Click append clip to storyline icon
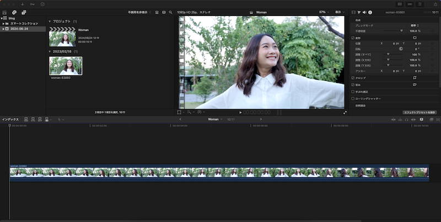Screen dimensions: 441x222 coord(40,119)
